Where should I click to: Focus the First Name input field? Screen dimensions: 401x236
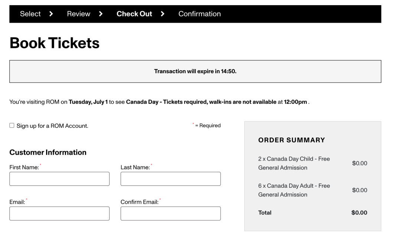59,179
